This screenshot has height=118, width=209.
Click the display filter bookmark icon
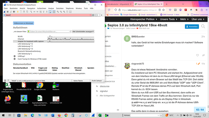click(x=4, y=15)
